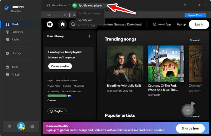Click the green Spotify source icon
Viewport: 211px width, 136px height.
pyautogui.click(x=74, y=6)
